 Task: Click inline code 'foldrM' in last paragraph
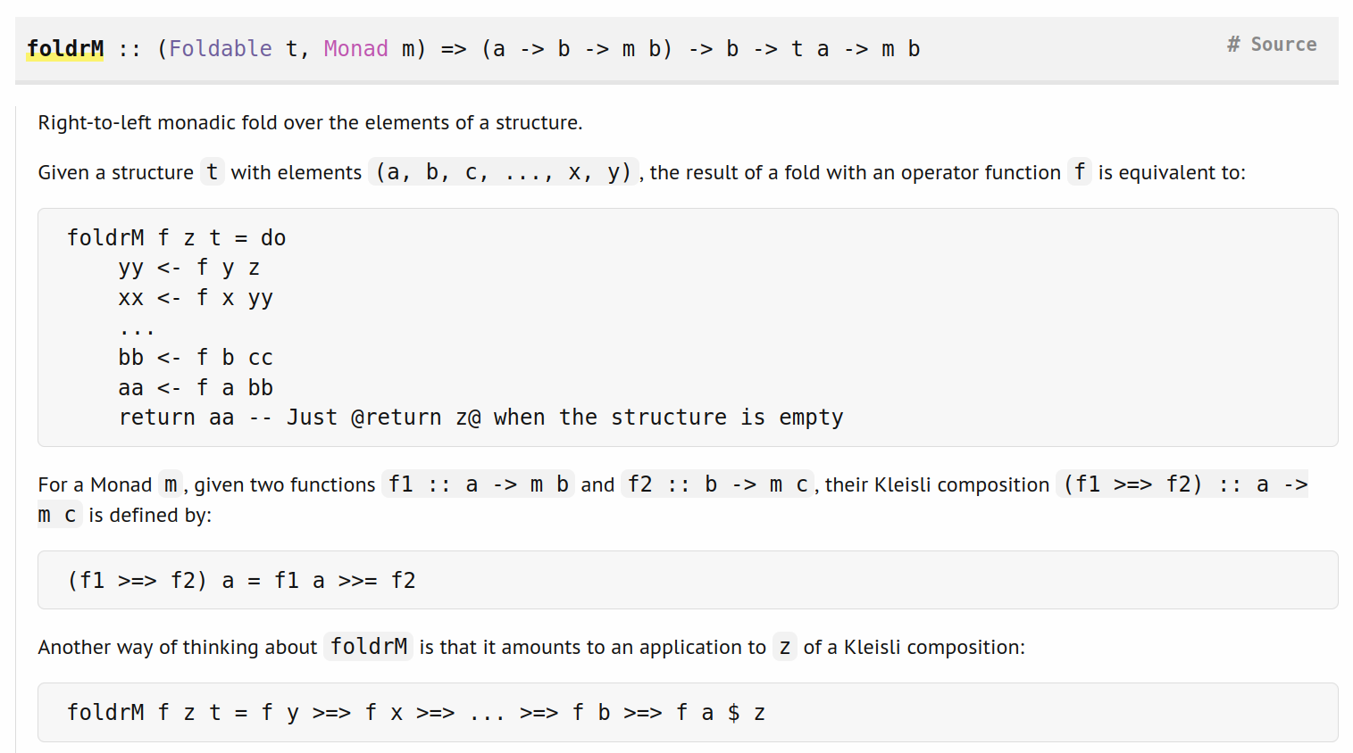tap(369, 646)
